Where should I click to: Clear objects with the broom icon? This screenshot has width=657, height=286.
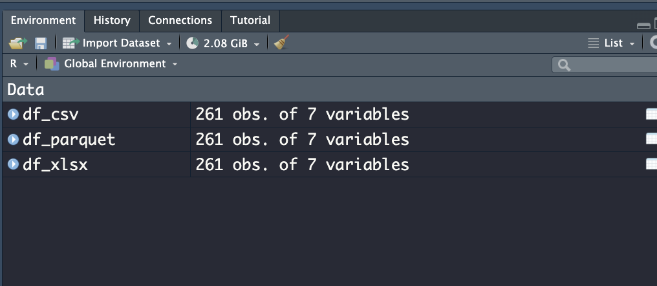(x=281, y=43)
